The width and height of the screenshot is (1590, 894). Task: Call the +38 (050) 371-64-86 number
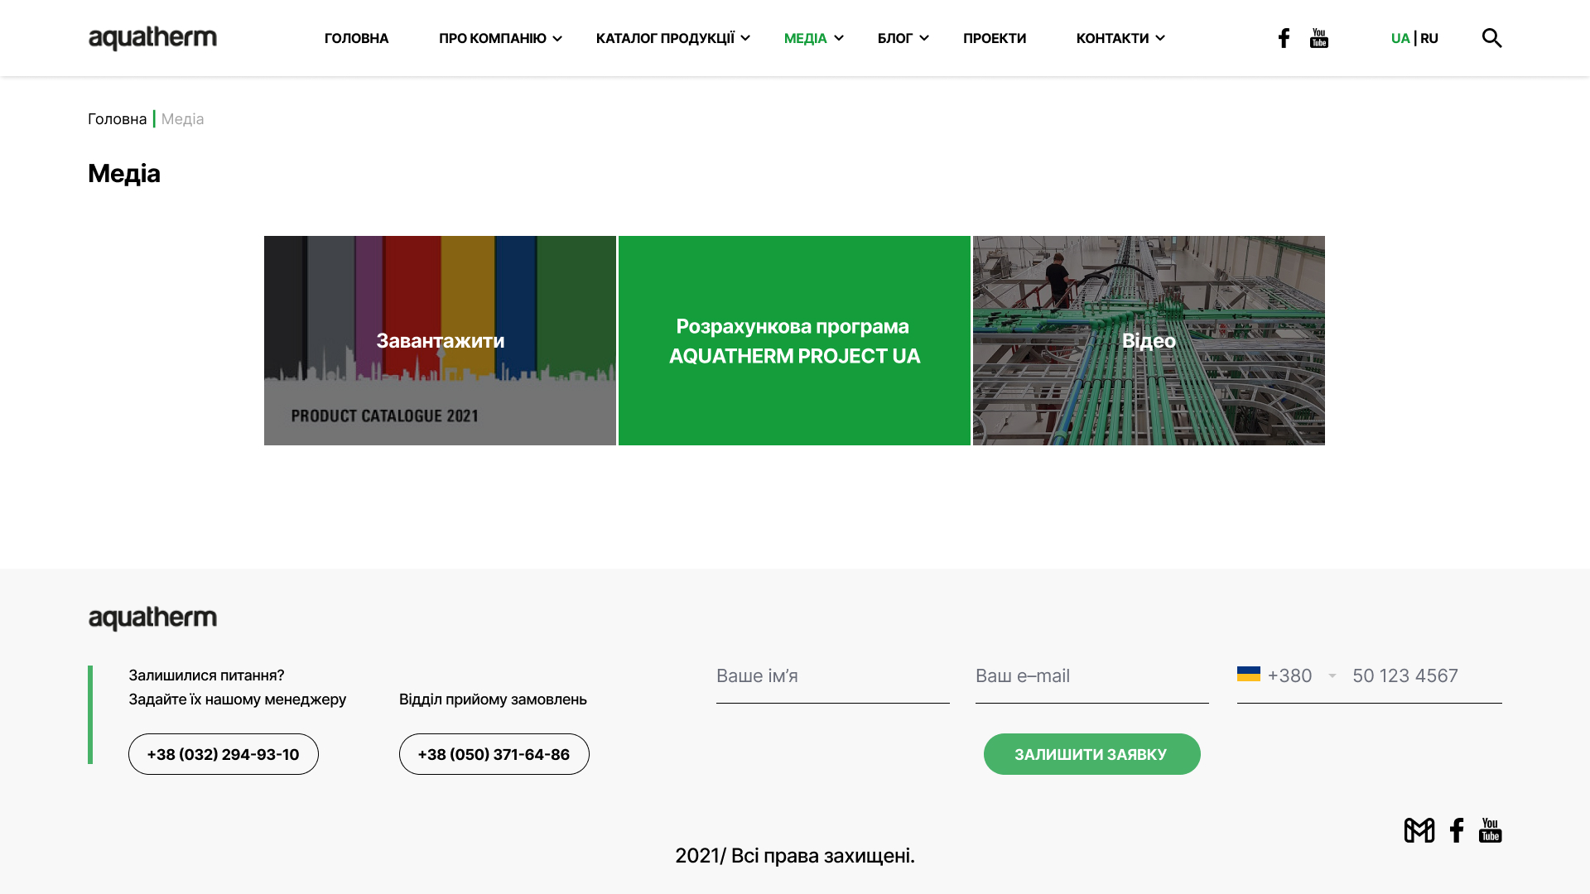[x=494, y=754]
